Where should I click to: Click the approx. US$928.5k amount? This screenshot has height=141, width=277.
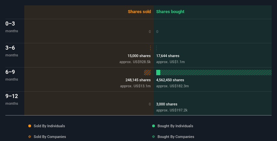135,62
